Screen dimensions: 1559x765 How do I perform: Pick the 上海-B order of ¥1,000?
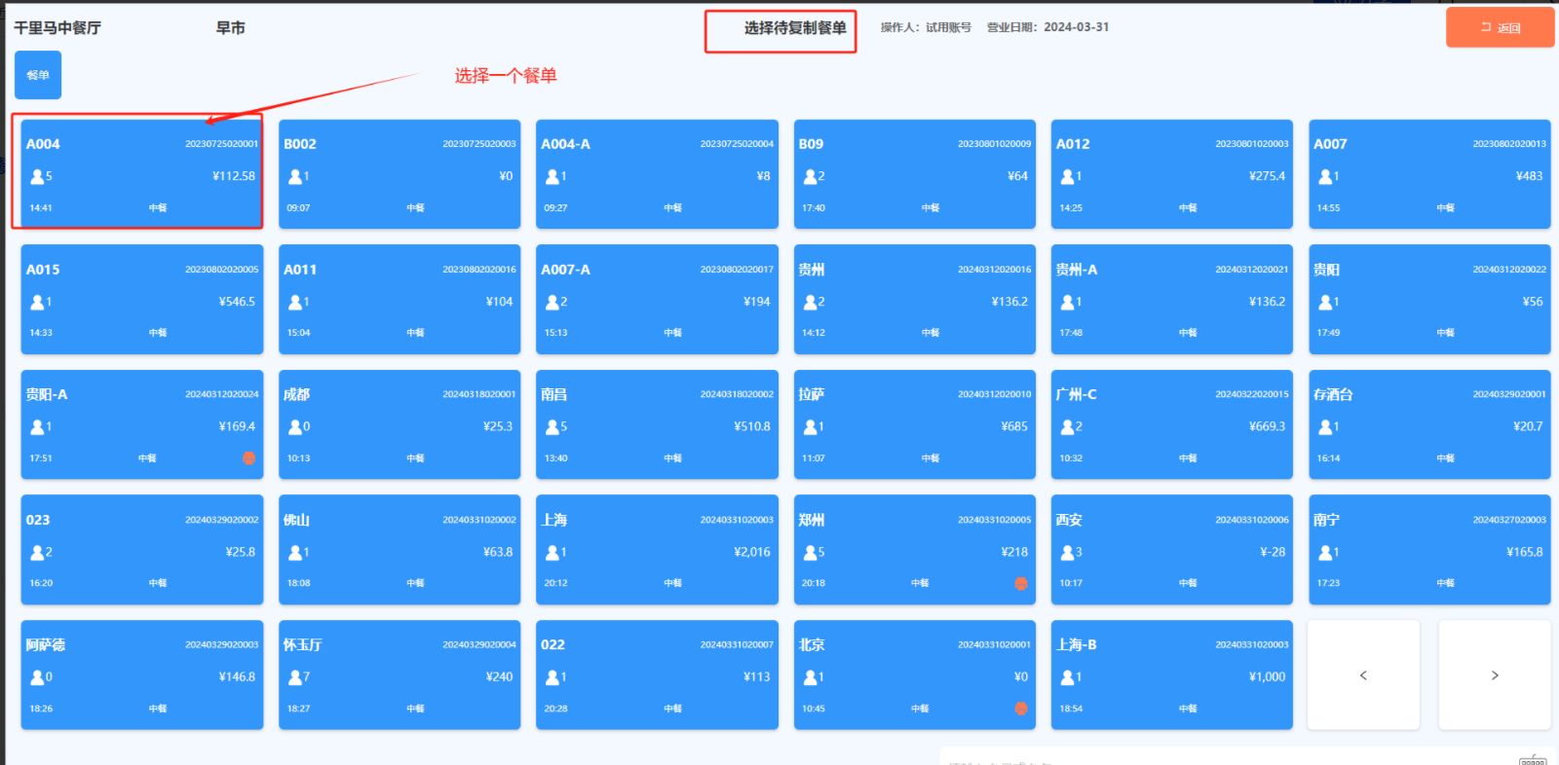pyautogui.click(x=1171, y=674)
